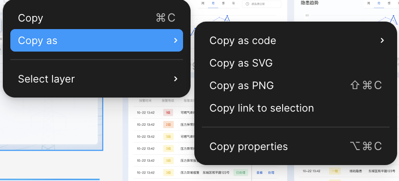The image size is (399, 181).
Task: Select the 月 tab in the 隐患趋势 panel
Action: click(379, 3)
